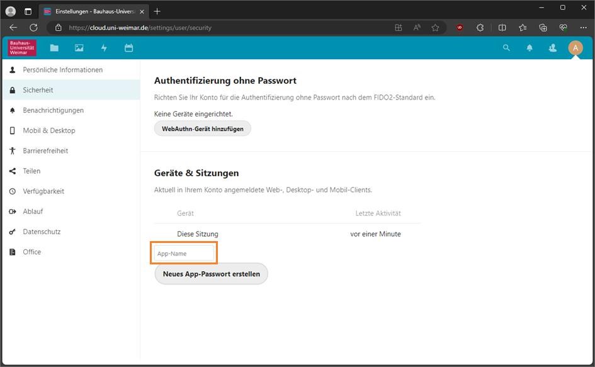Open the Activity lightning bolt icon
Viewport: 595px width, 367px height.
(x=104, y=48)
